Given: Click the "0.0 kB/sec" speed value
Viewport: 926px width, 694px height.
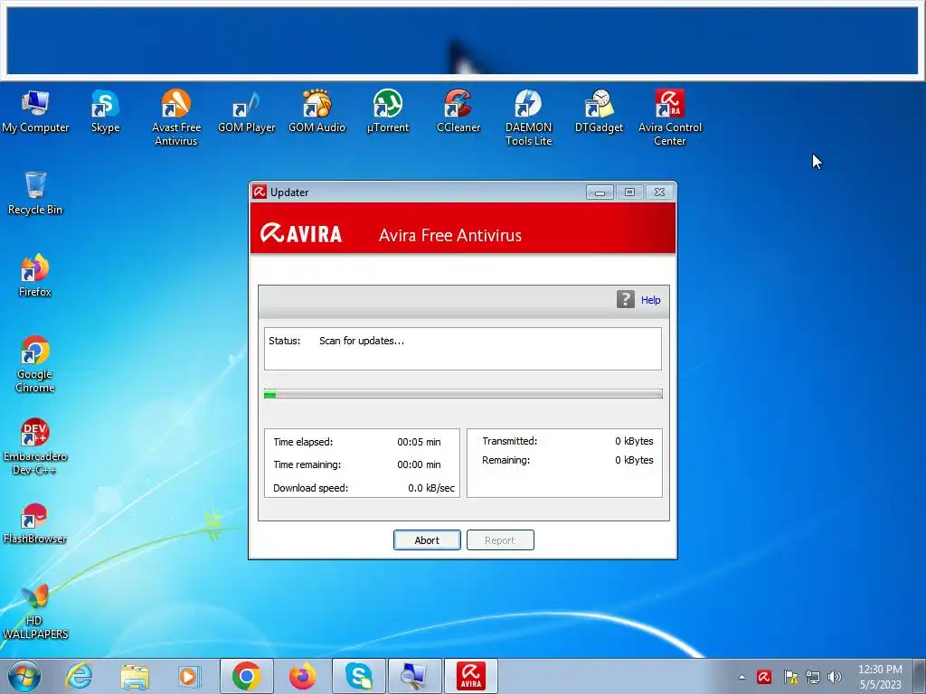Looking at the screenshot, I should coord(431,488).
